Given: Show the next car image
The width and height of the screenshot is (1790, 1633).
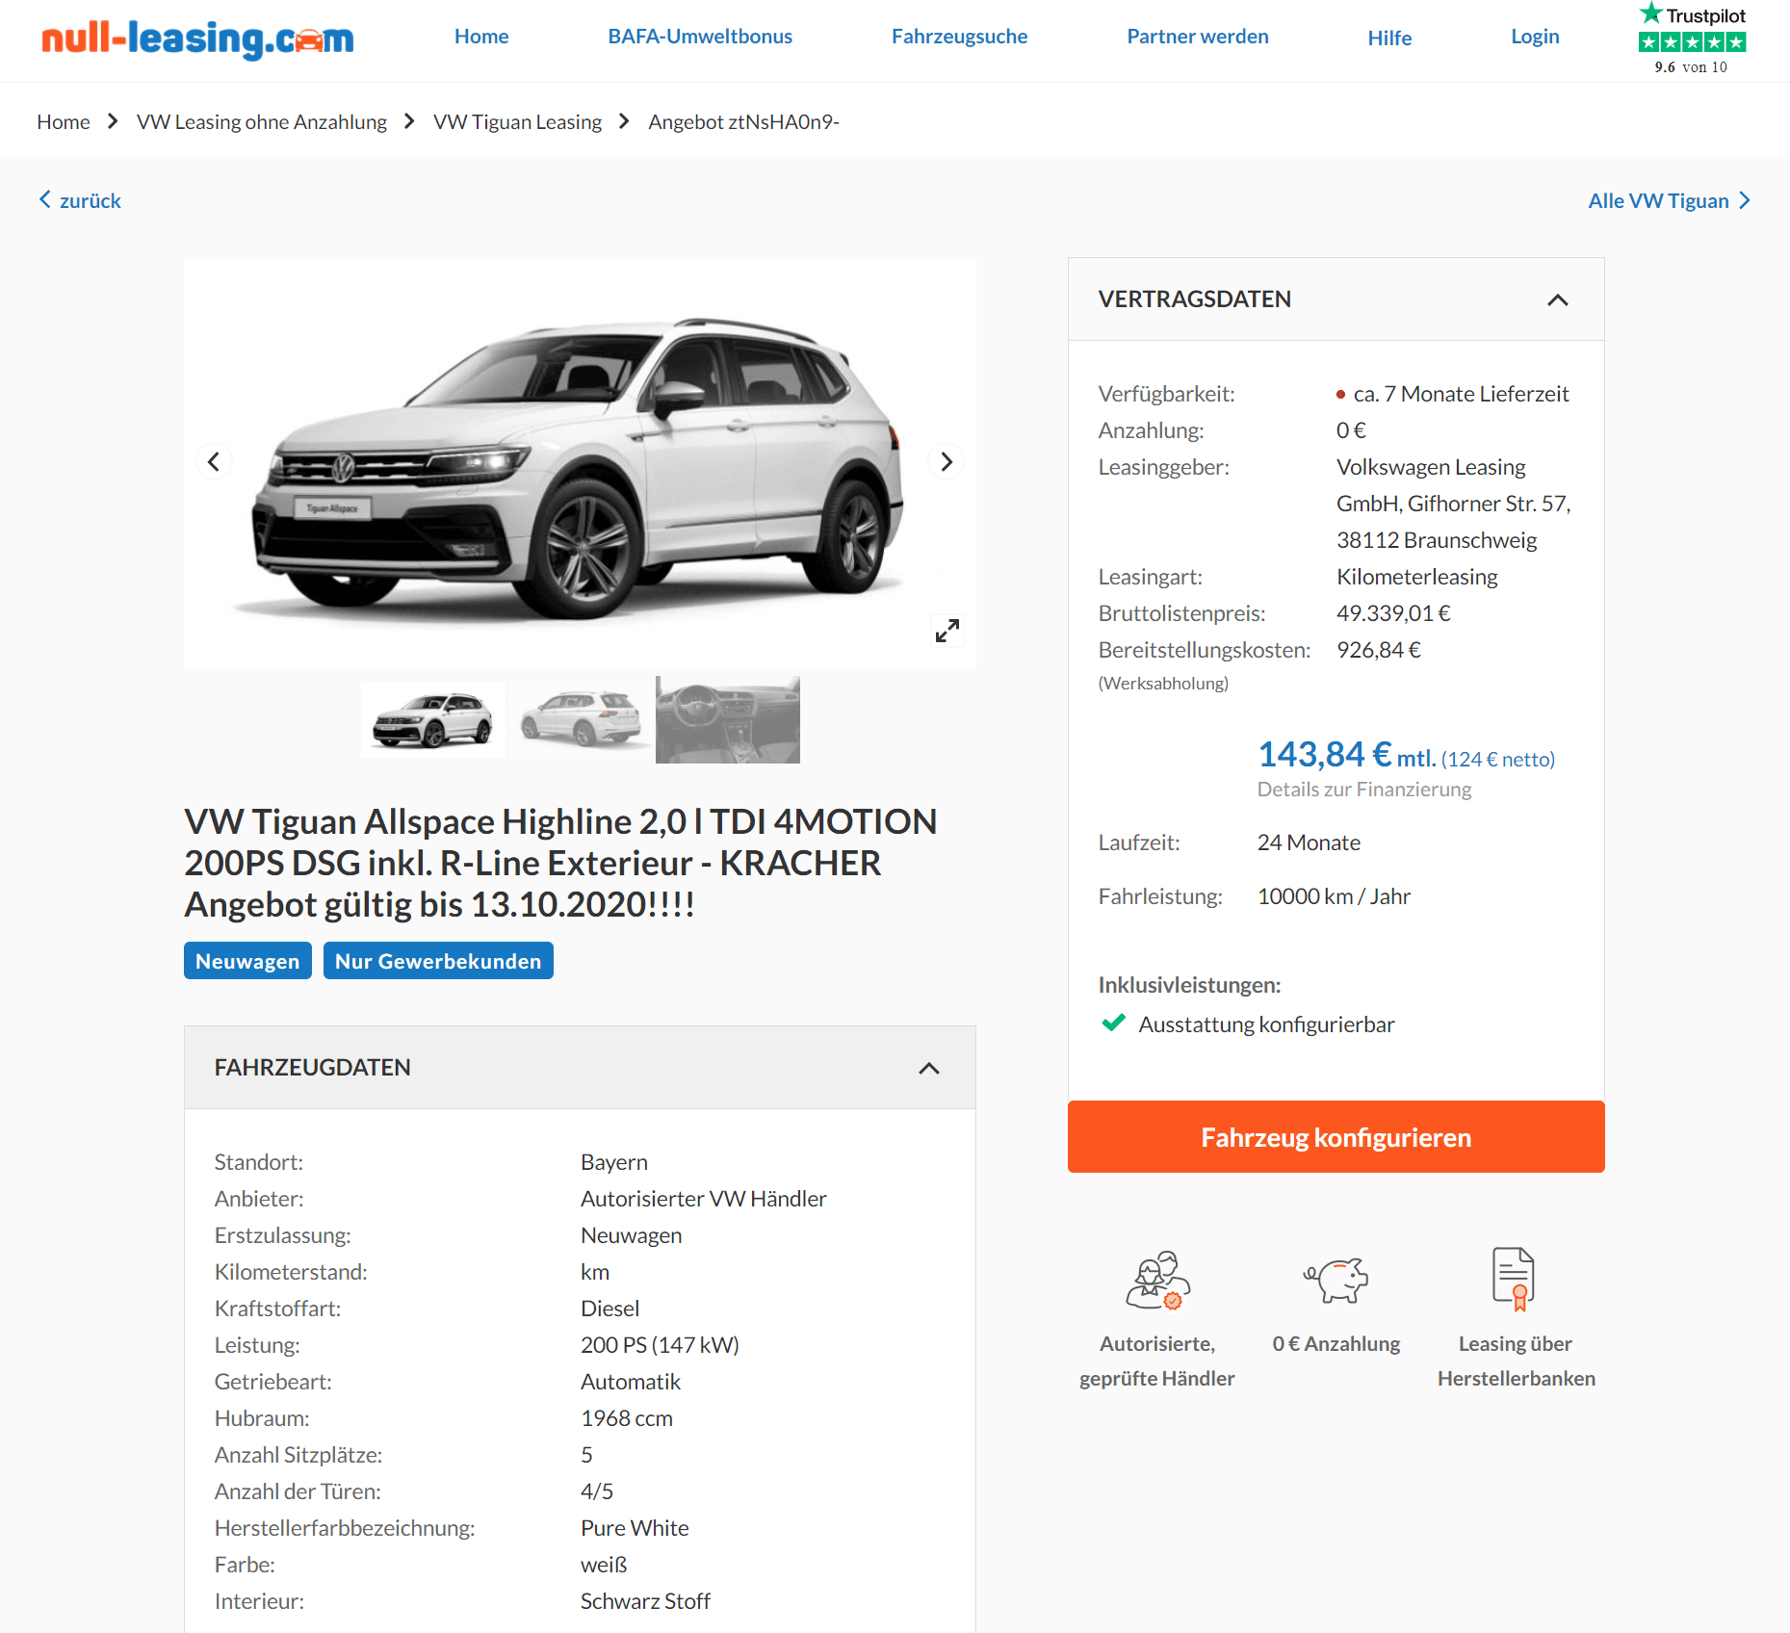Looking at the screenshot, I should (x=947, y=461).
